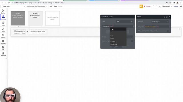The height and width of the screenshot is (102, 183).
Task: Open the Development version dropdown
Action: (x=167, y=6)
